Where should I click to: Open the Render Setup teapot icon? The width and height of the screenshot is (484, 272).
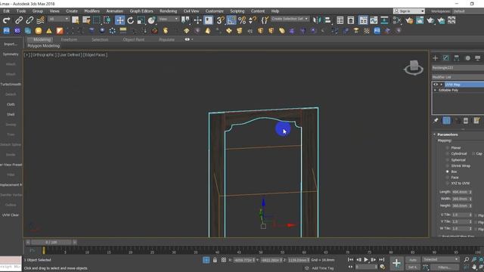409,20
